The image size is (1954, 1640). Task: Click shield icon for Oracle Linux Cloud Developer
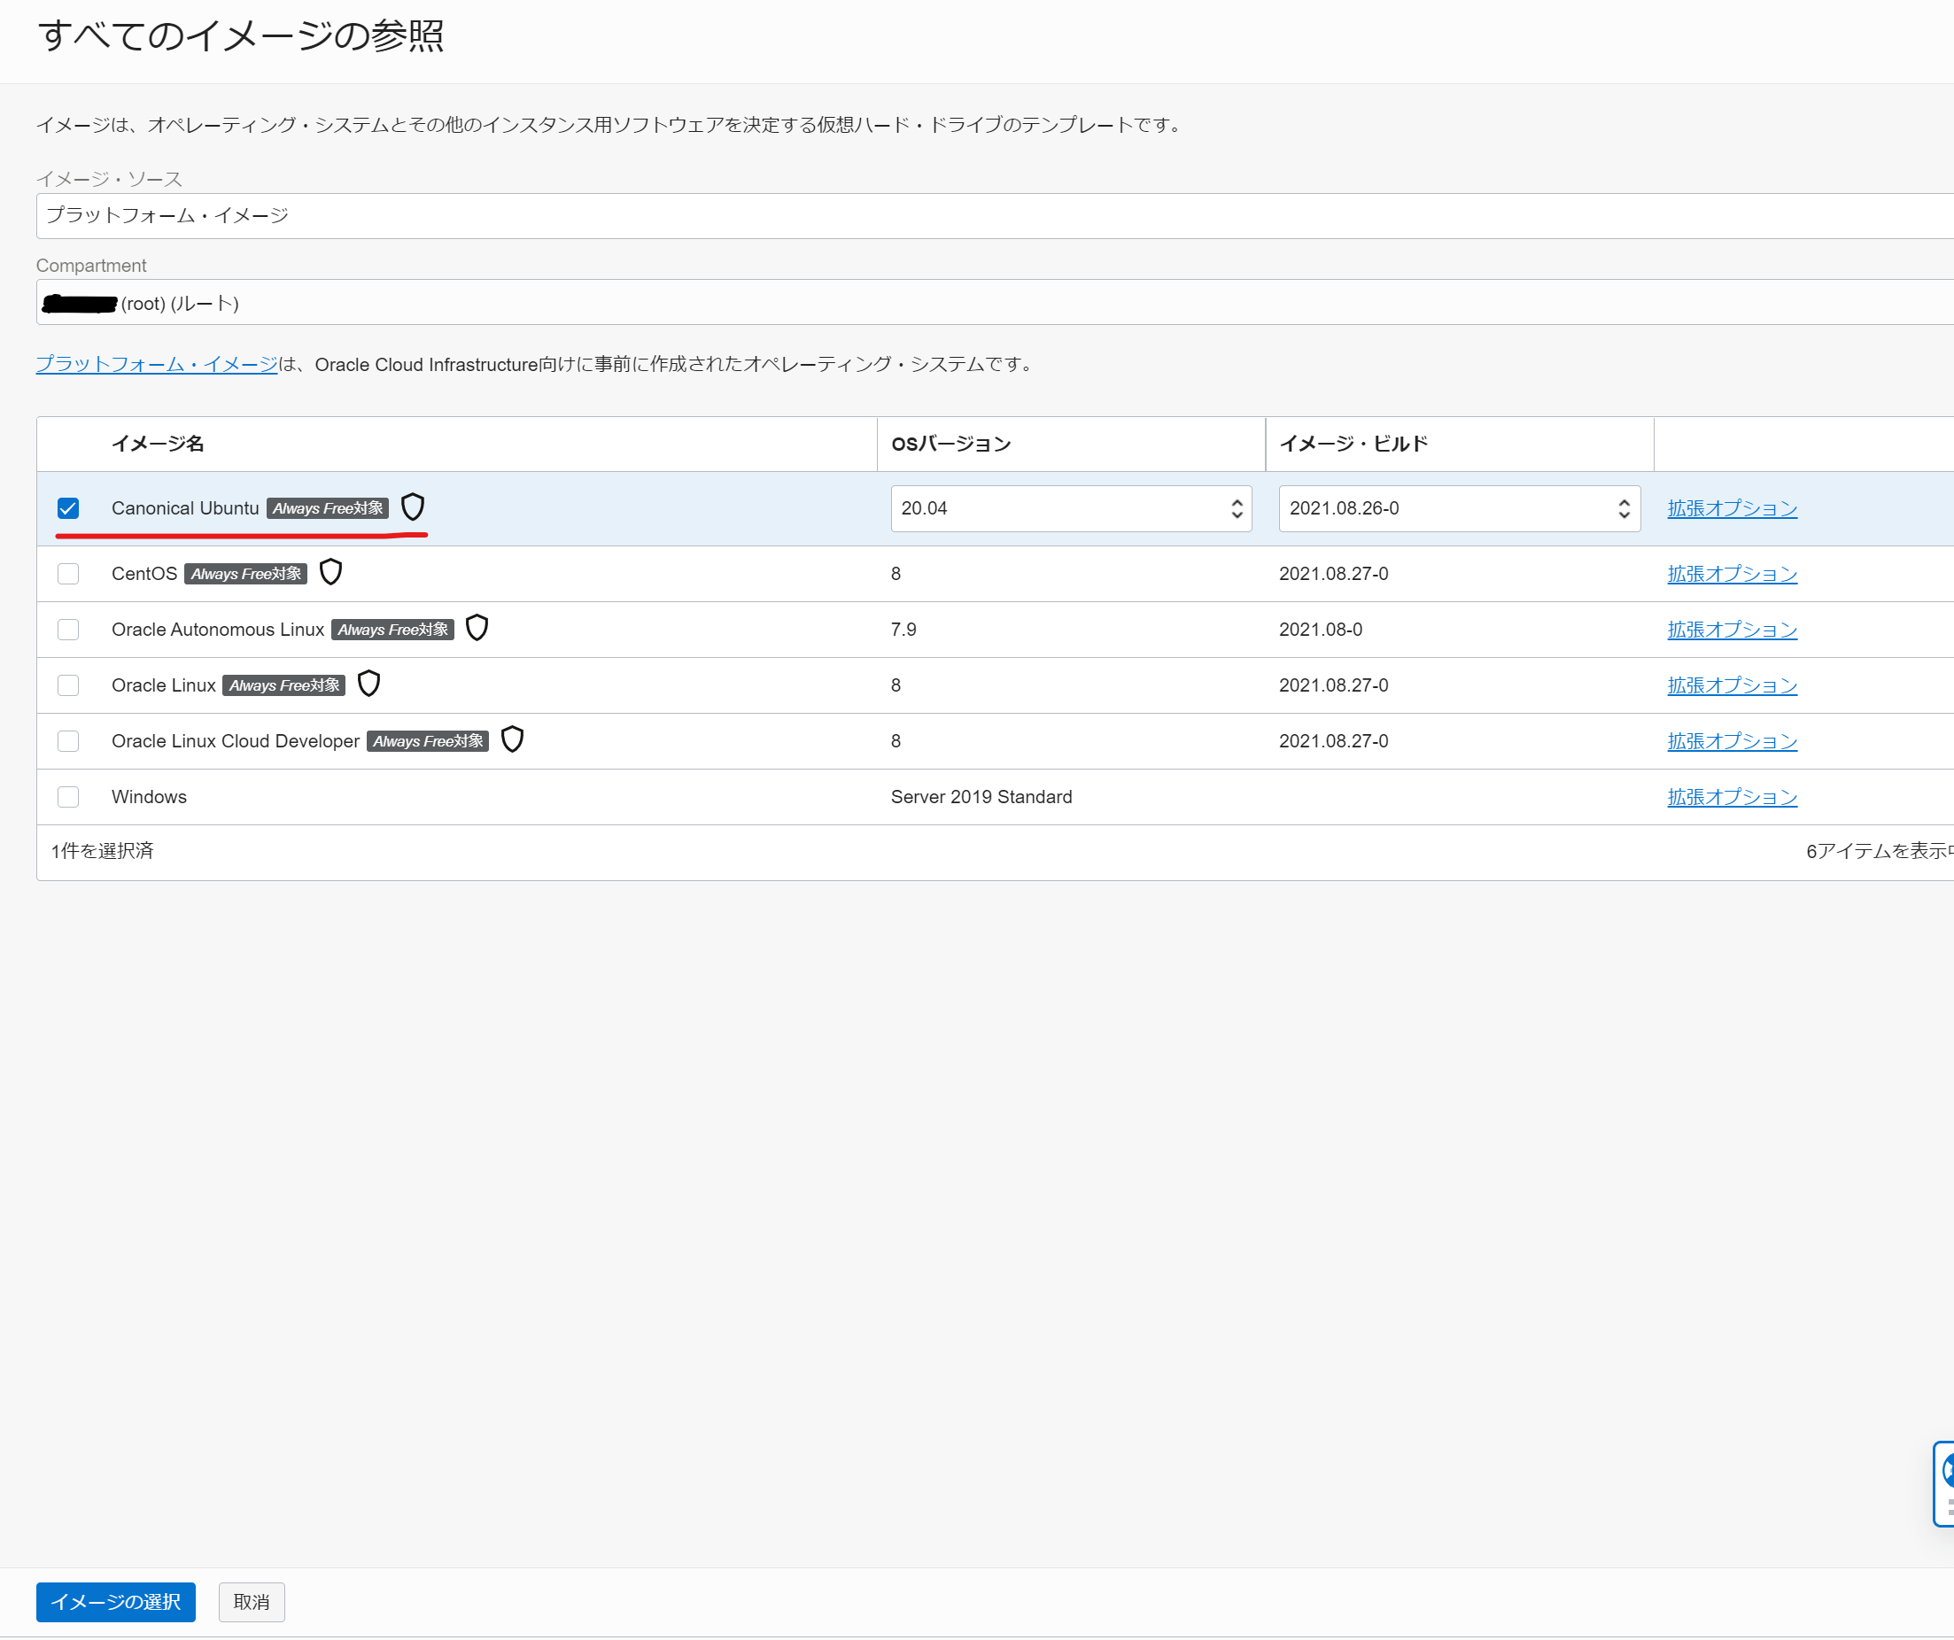(x=512, y=739)
